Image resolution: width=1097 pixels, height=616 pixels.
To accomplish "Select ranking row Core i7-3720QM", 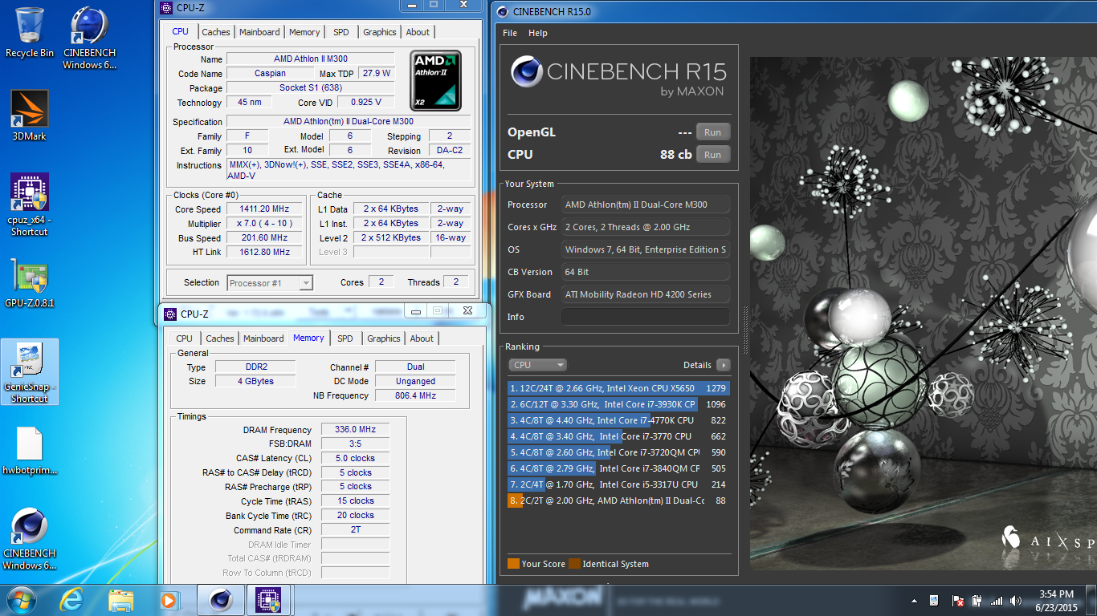I will tap(618, 452).
